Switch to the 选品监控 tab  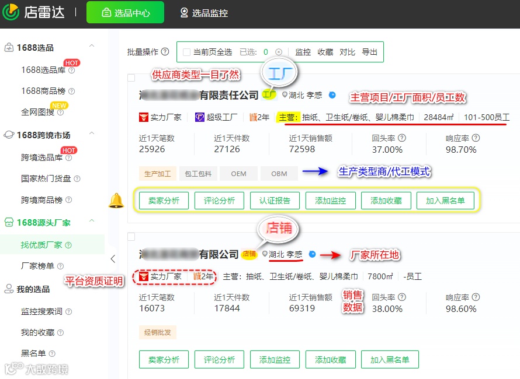204,13
